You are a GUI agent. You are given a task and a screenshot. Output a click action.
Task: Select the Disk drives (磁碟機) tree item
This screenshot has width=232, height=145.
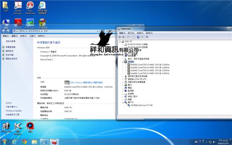(x=131, y=94)
